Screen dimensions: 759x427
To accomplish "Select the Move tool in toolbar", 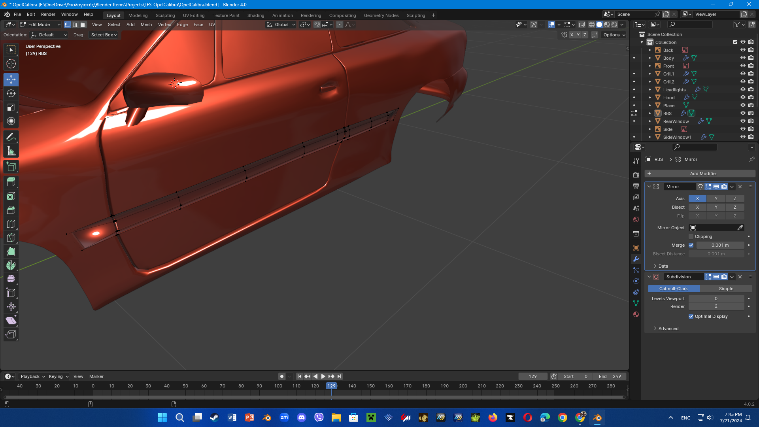I will pos(11,79).
